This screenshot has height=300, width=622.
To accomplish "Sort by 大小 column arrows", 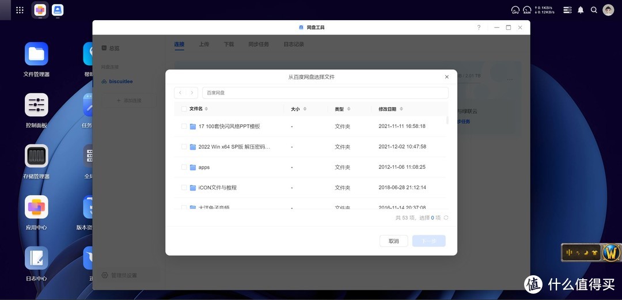I will (x=305, y=109).
